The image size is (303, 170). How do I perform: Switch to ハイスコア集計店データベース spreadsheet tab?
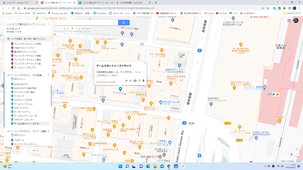pos(96,3)
